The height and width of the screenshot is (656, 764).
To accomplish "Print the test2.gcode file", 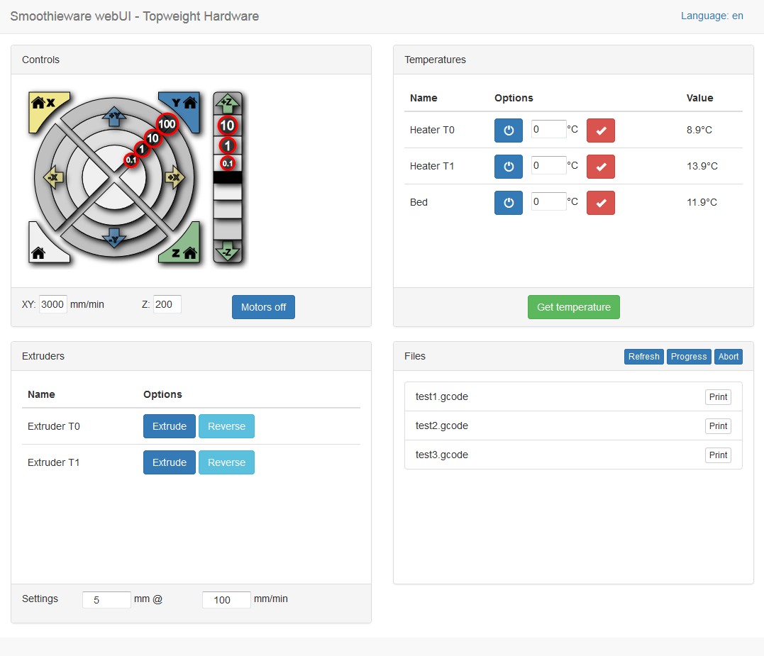I will point(718,426).
